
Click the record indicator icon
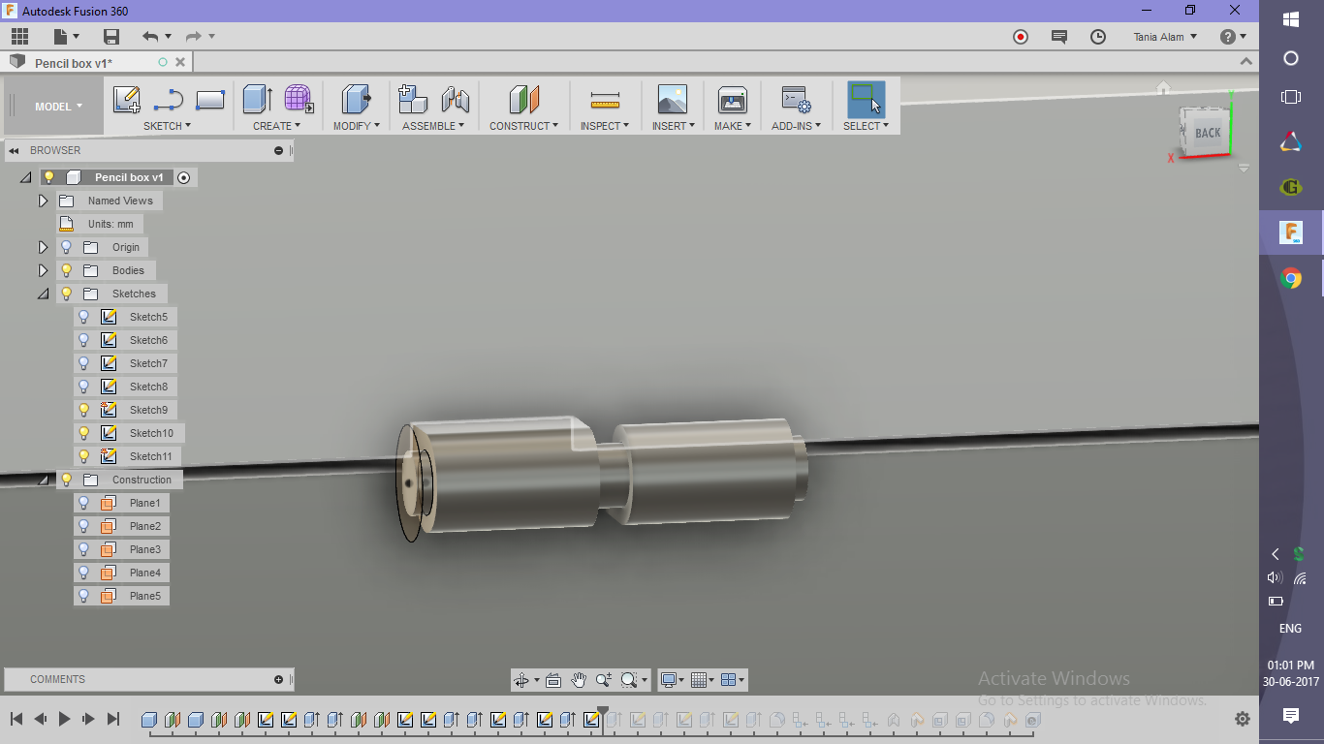tap(1021, 37)
